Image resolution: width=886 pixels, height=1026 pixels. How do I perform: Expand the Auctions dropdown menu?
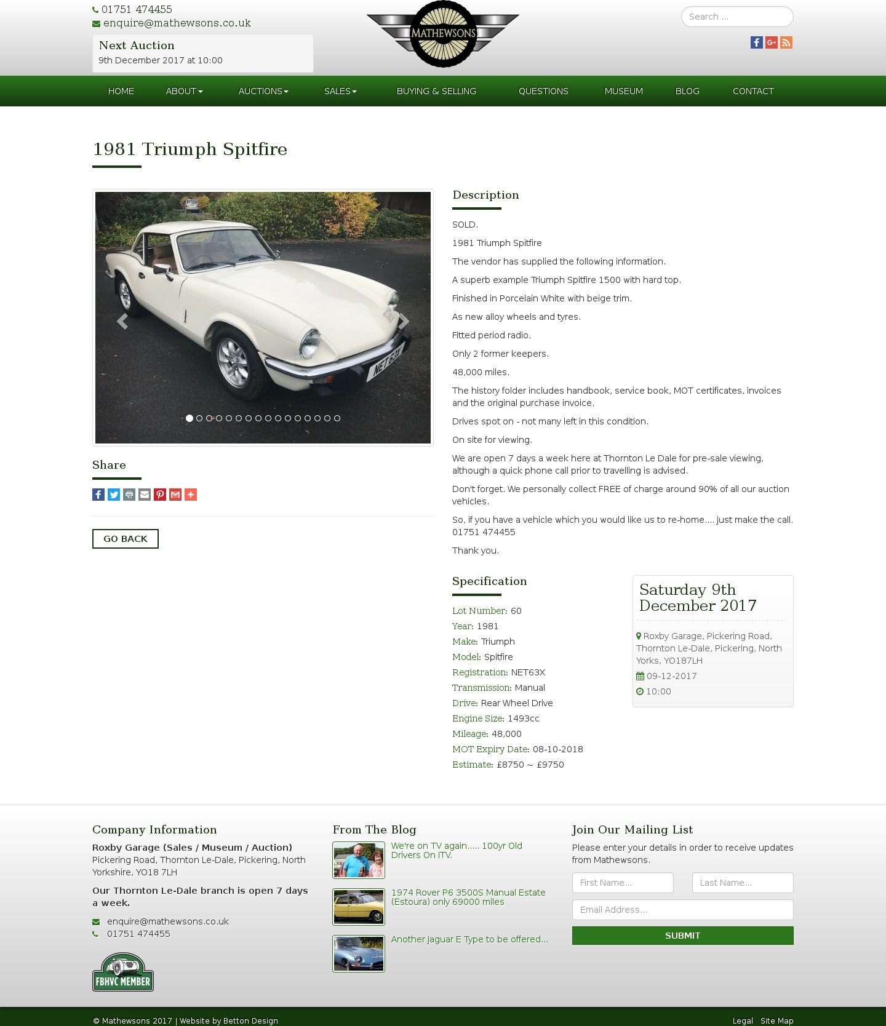(263, 91)
